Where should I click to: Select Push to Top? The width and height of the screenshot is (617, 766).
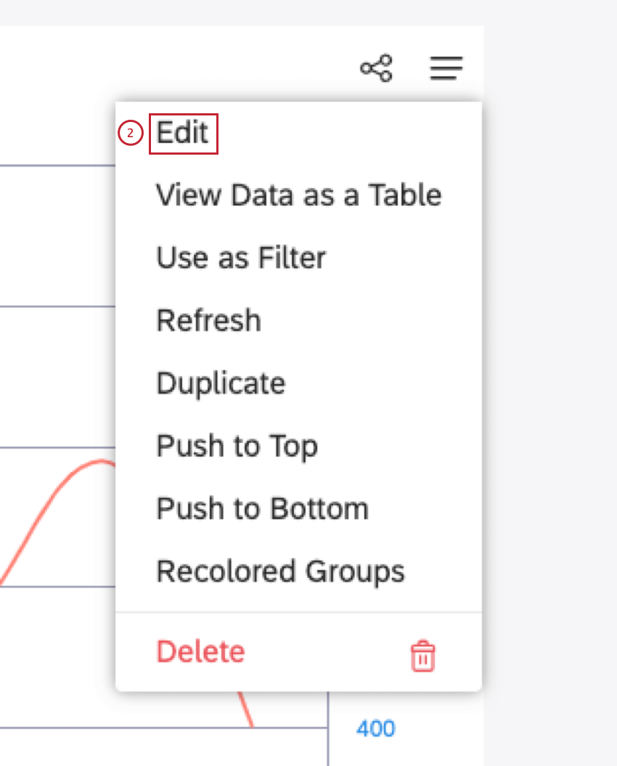(237, 446)
